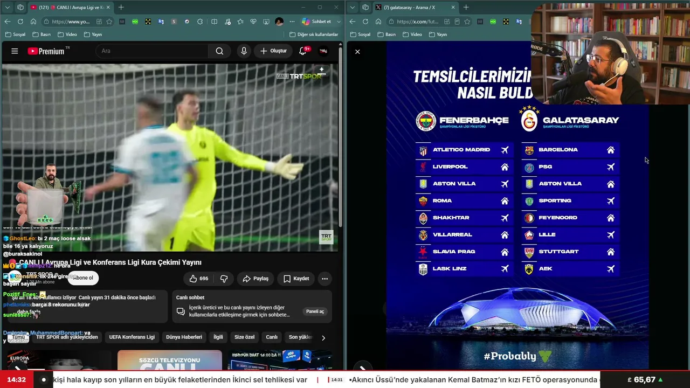Viewport: 690px width, 388px height.
Task: Open live chat with Paneli aç
Action: (315, 311)
